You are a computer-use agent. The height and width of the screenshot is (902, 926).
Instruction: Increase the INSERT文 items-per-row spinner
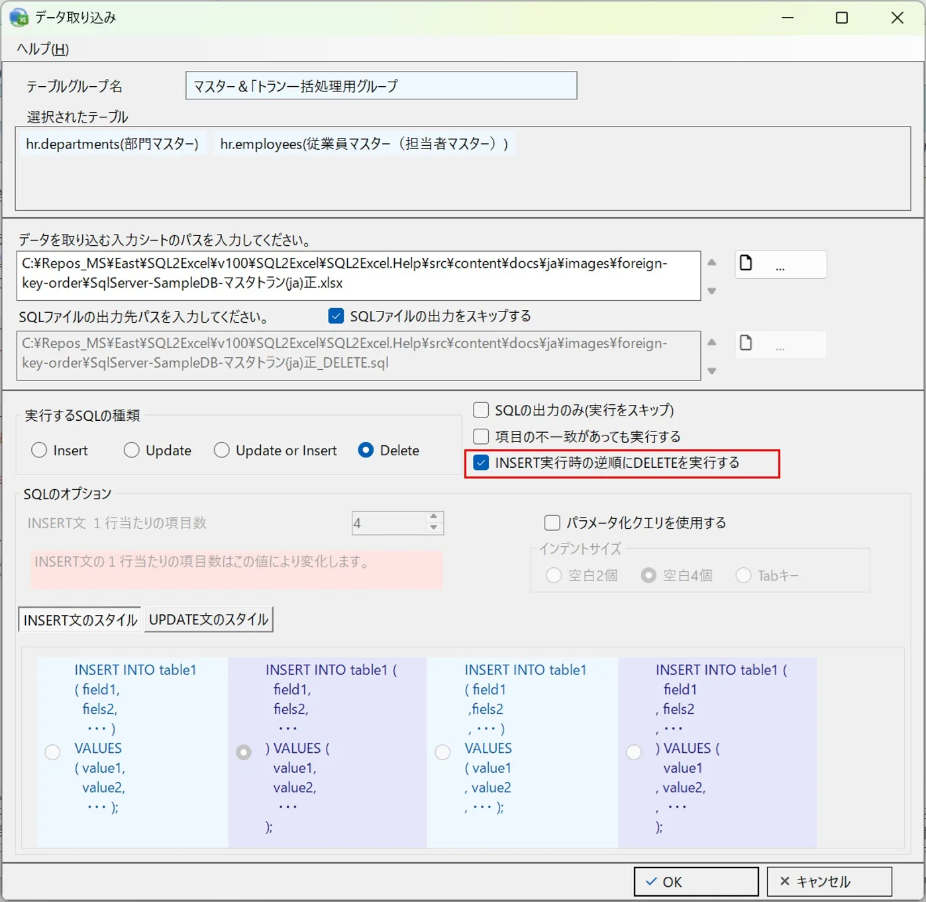[434, 517]
